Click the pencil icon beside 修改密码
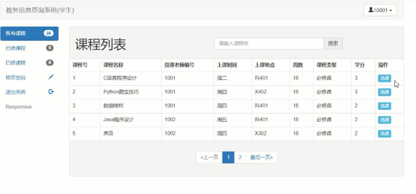Image resolution: width=416 pixels, height=194 pixels. pyautogui.click(x=51, y=77)
